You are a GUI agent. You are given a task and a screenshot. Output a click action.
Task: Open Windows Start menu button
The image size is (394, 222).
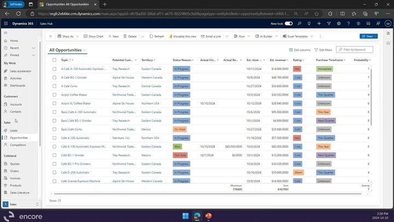(x=186, y=216)
